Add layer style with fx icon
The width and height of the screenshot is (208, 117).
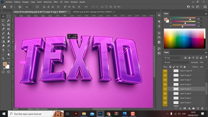point(180,108)
